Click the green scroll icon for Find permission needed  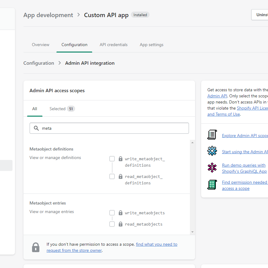pos(212,185)
